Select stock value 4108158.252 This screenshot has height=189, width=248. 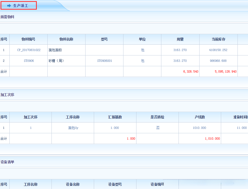pyautogui.click(x=218, y=50)
